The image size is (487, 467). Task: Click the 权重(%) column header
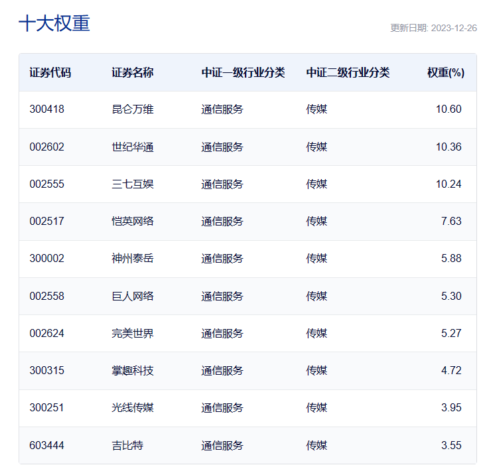446,73
